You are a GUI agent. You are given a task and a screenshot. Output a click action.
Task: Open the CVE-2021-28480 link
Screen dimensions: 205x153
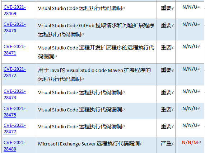[x=15, y=146]
